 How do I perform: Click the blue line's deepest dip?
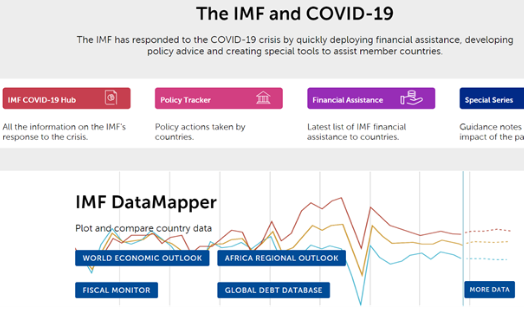[361, 304]
